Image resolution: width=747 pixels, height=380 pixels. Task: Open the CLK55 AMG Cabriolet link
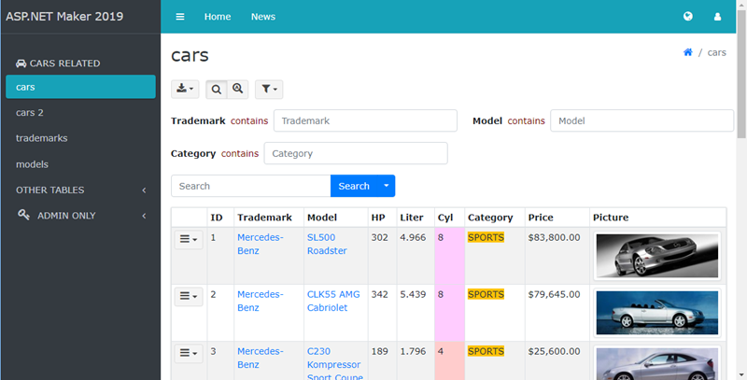click(x=333, y=301)
